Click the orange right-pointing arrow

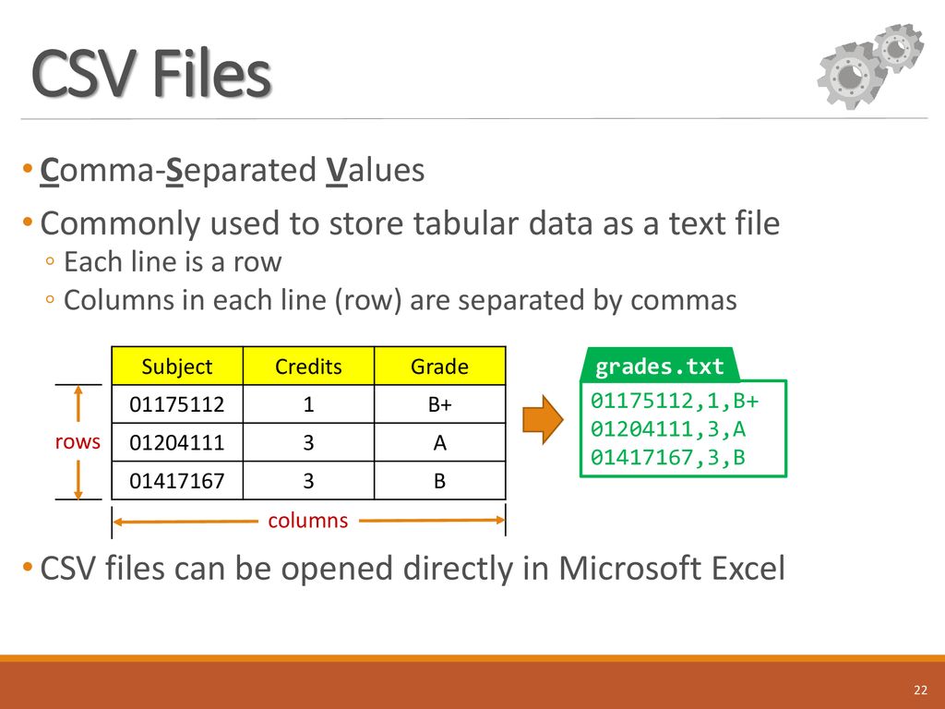click(543, 420)
